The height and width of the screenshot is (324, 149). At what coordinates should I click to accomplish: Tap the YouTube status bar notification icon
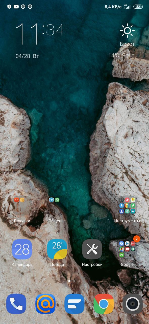(16, 7)
